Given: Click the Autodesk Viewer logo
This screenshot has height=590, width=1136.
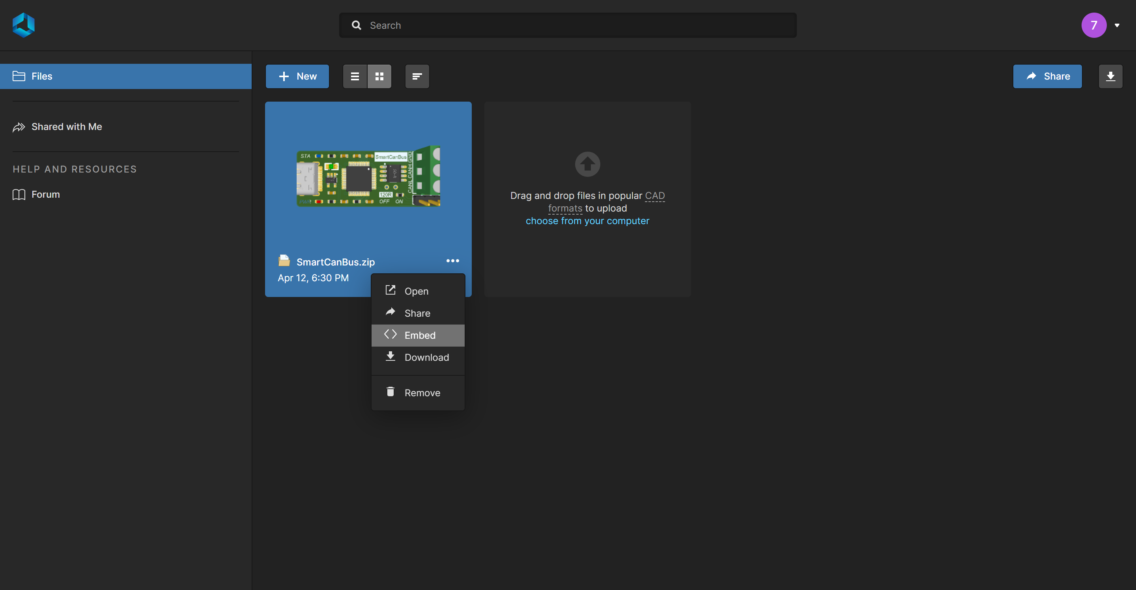Looking at the screenshot, I should click(23, 25).
